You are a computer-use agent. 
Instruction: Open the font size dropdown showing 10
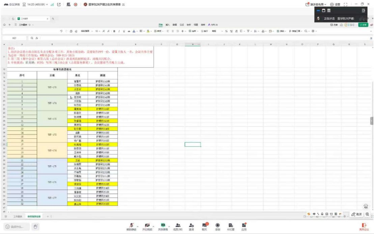click(97, 31)
